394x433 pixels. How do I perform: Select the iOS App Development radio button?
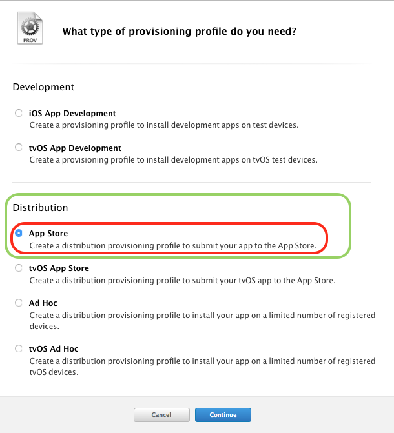[19, 113]
